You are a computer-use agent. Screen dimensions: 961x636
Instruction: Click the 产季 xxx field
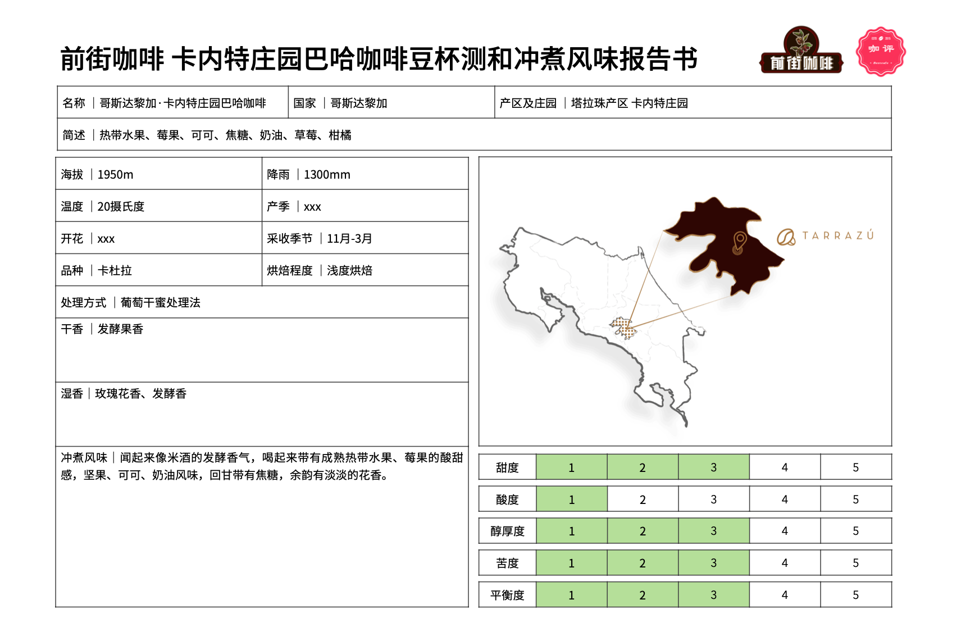365,206
